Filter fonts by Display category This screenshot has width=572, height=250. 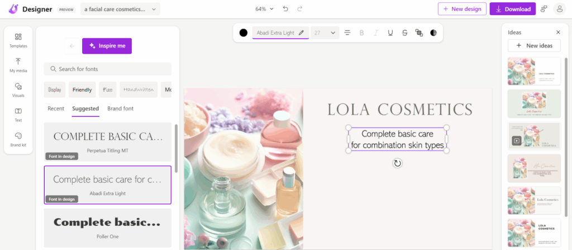[x=55, y=89]
